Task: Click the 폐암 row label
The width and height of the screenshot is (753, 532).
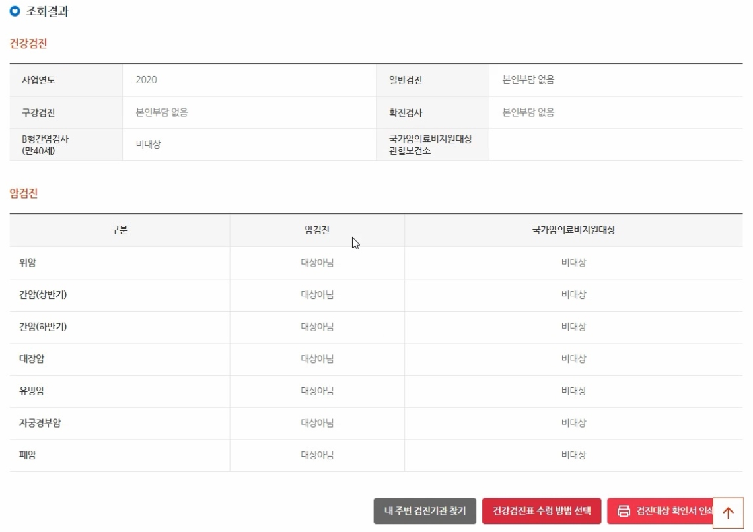Action: pos(27,455)
